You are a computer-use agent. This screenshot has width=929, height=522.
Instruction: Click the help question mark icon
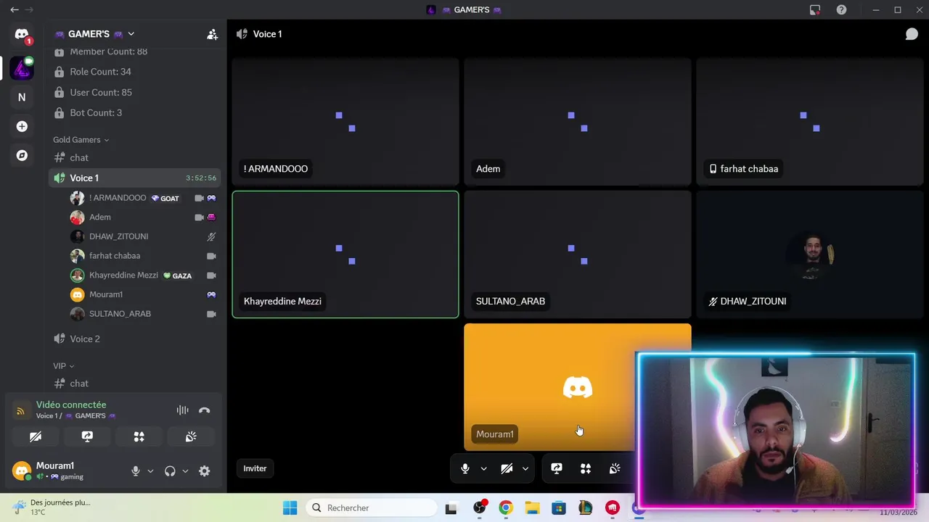pos(841,10)
